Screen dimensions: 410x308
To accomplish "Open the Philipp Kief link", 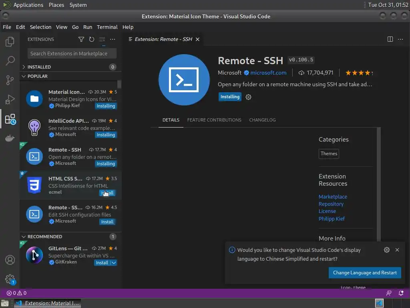I will 332,219.
